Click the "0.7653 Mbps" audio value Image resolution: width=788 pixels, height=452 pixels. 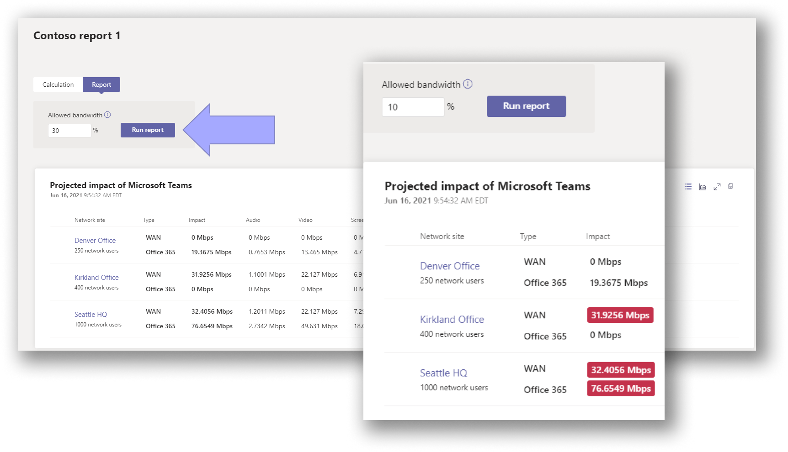coord(267,252)
